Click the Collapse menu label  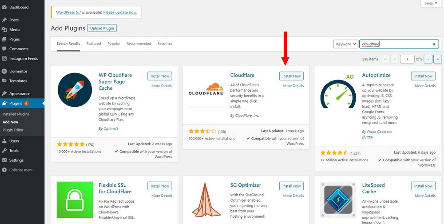(x=21, y=170)
